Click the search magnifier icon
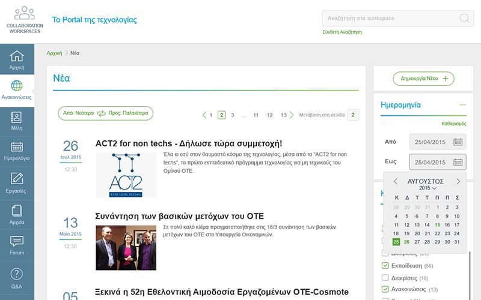The image size is (481, 300). pos(464,18)
